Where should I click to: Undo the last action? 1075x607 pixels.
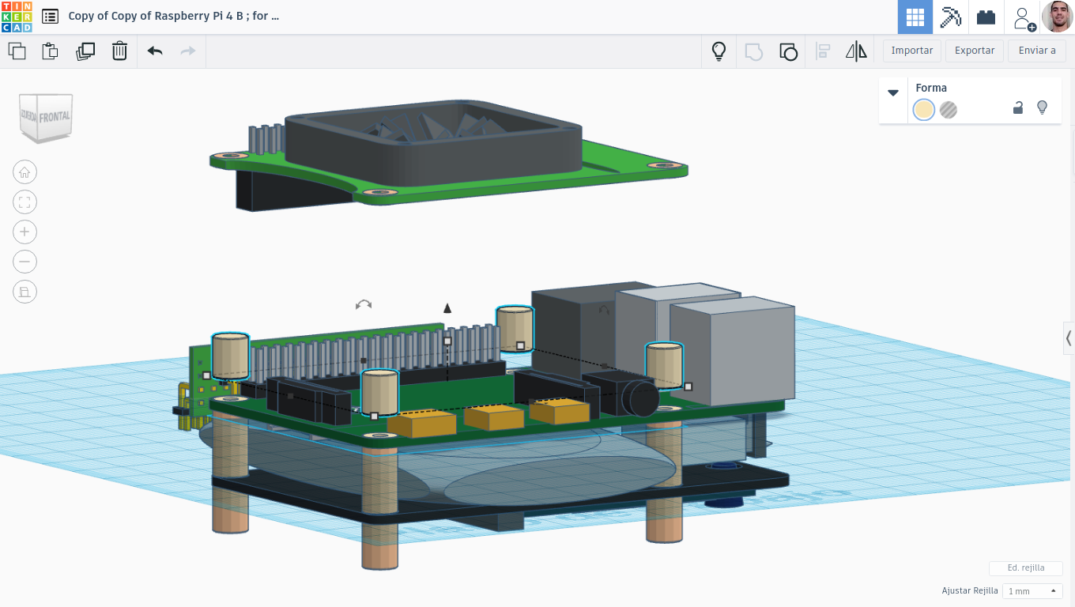point(155,51)
